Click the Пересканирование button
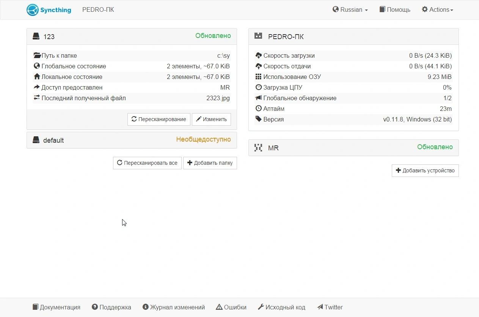The image size is (479, 317). pos(159,119)
